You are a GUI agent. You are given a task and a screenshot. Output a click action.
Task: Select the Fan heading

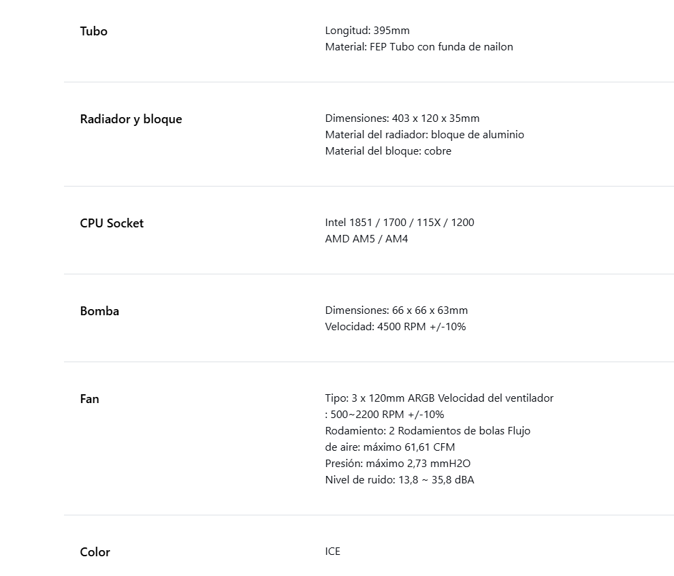coord(89,399)
